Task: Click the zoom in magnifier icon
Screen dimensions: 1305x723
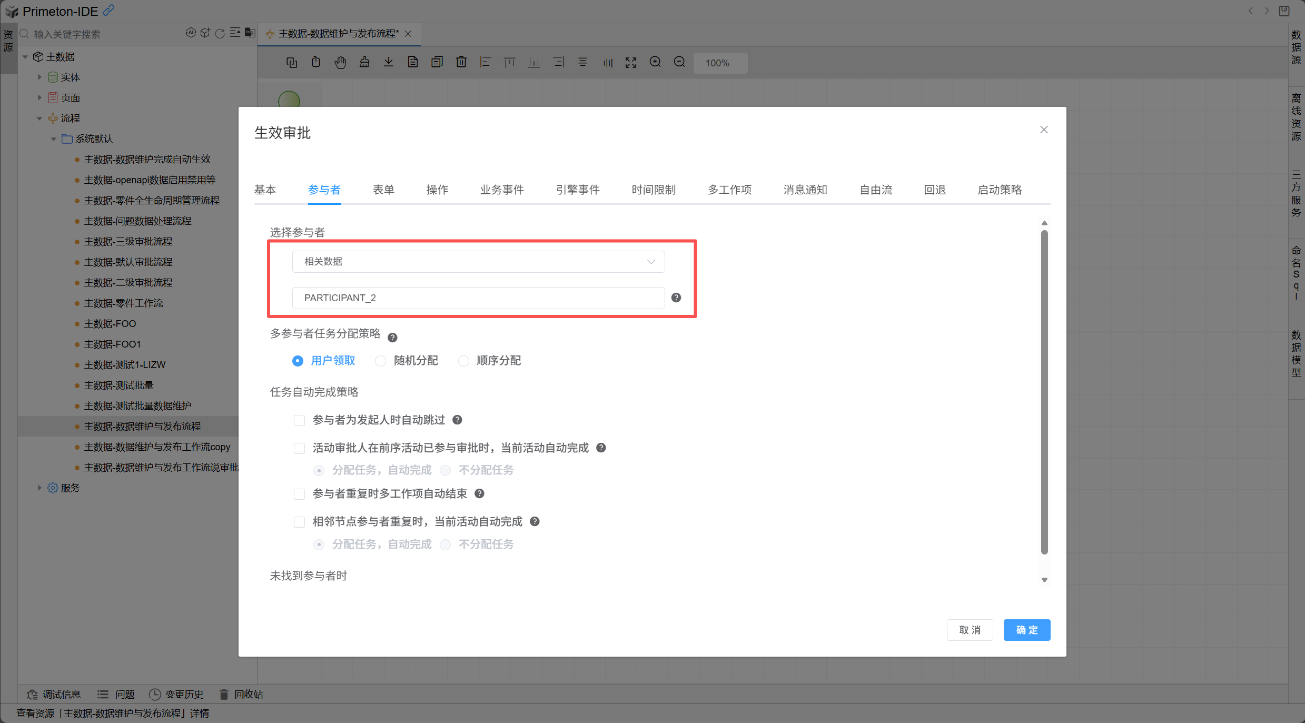Action: (655, 62)
